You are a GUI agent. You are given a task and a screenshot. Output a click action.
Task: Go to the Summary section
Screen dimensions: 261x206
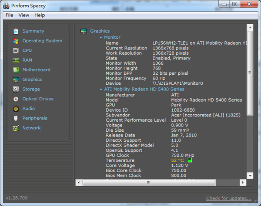33,31
